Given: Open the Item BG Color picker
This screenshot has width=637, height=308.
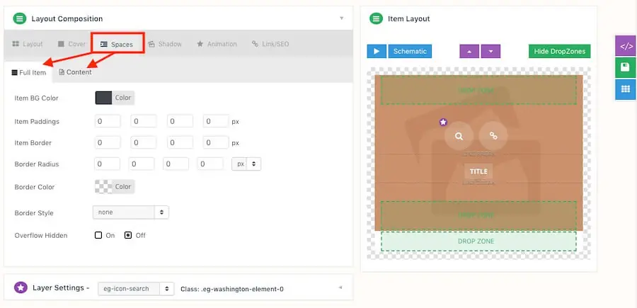Looking at the screenshot, I should coord(115,98).
